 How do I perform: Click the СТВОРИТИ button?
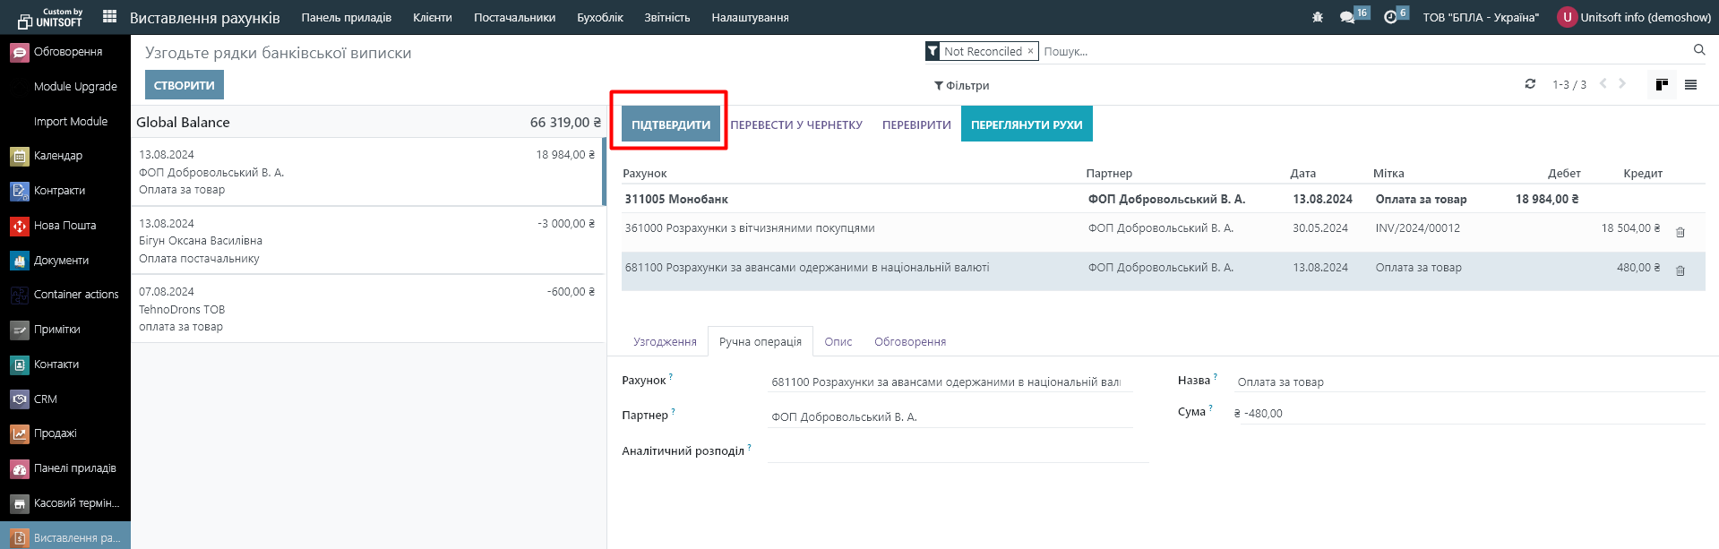pos(184,85)
